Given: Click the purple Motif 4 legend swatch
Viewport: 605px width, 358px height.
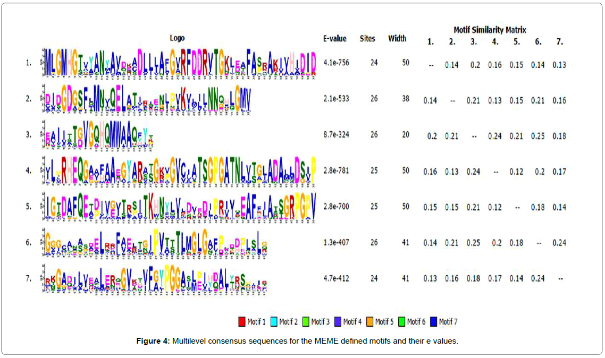Looking at the screenshot, I should [338, 321].
